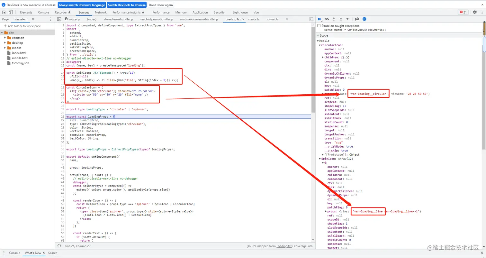
Task: Click Switch DevTools to Chinese
Action: click(x=127, y=5)
